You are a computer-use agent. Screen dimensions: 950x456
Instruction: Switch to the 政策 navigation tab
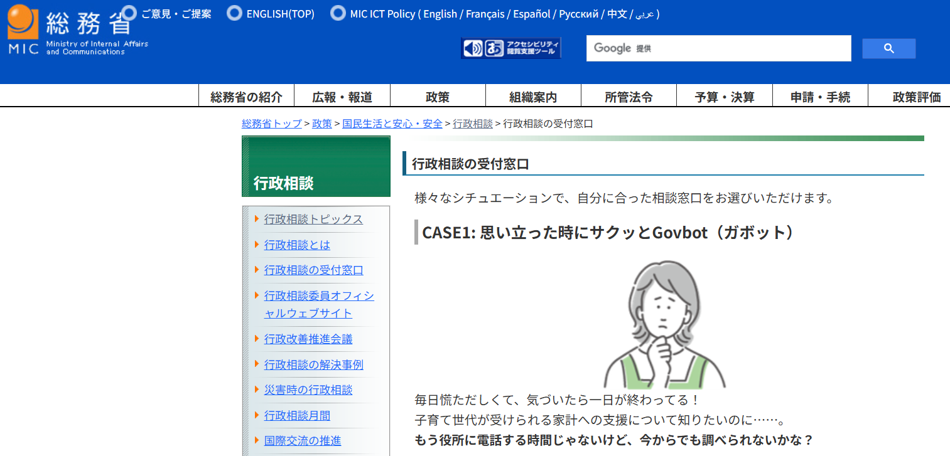coord(437,96)
